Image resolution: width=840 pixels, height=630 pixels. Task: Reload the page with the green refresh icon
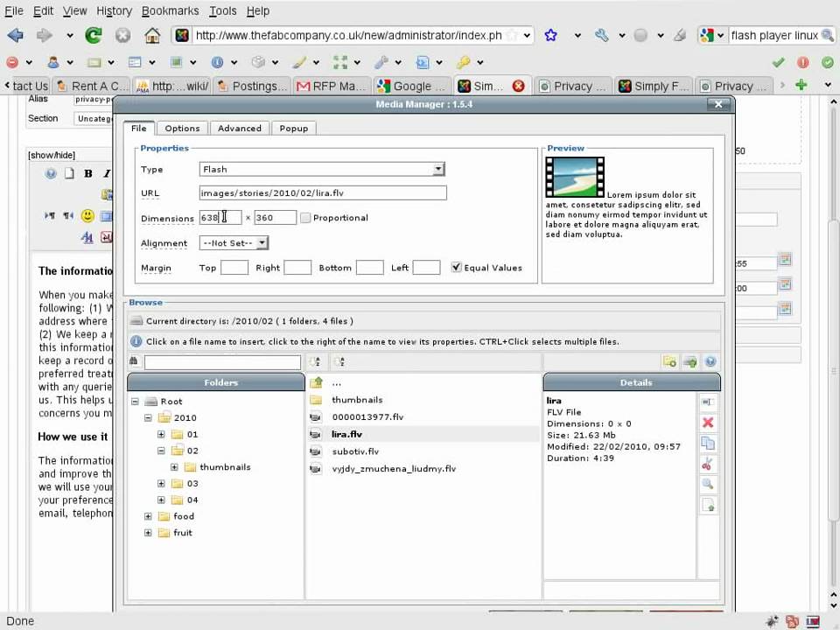click(94, 35)
